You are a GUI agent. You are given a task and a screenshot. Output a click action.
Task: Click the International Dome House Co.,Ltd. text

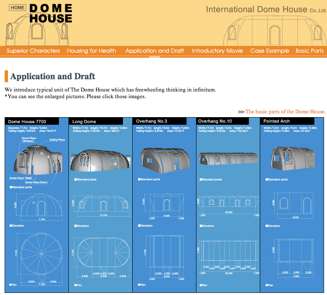tap(266, 9)
